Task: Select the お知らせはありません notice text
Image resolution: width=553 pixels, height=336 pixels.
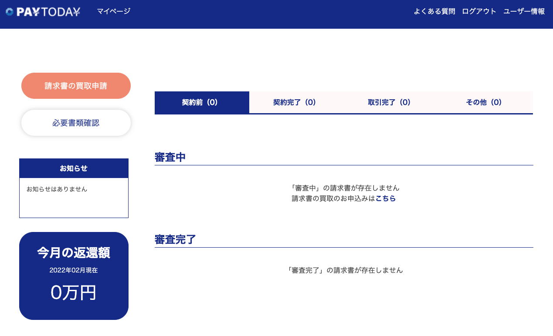Action: [x=57, y=189]
